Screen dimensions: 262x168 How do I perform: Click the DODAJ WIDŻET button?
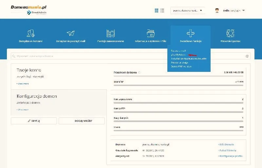point(82,121)
